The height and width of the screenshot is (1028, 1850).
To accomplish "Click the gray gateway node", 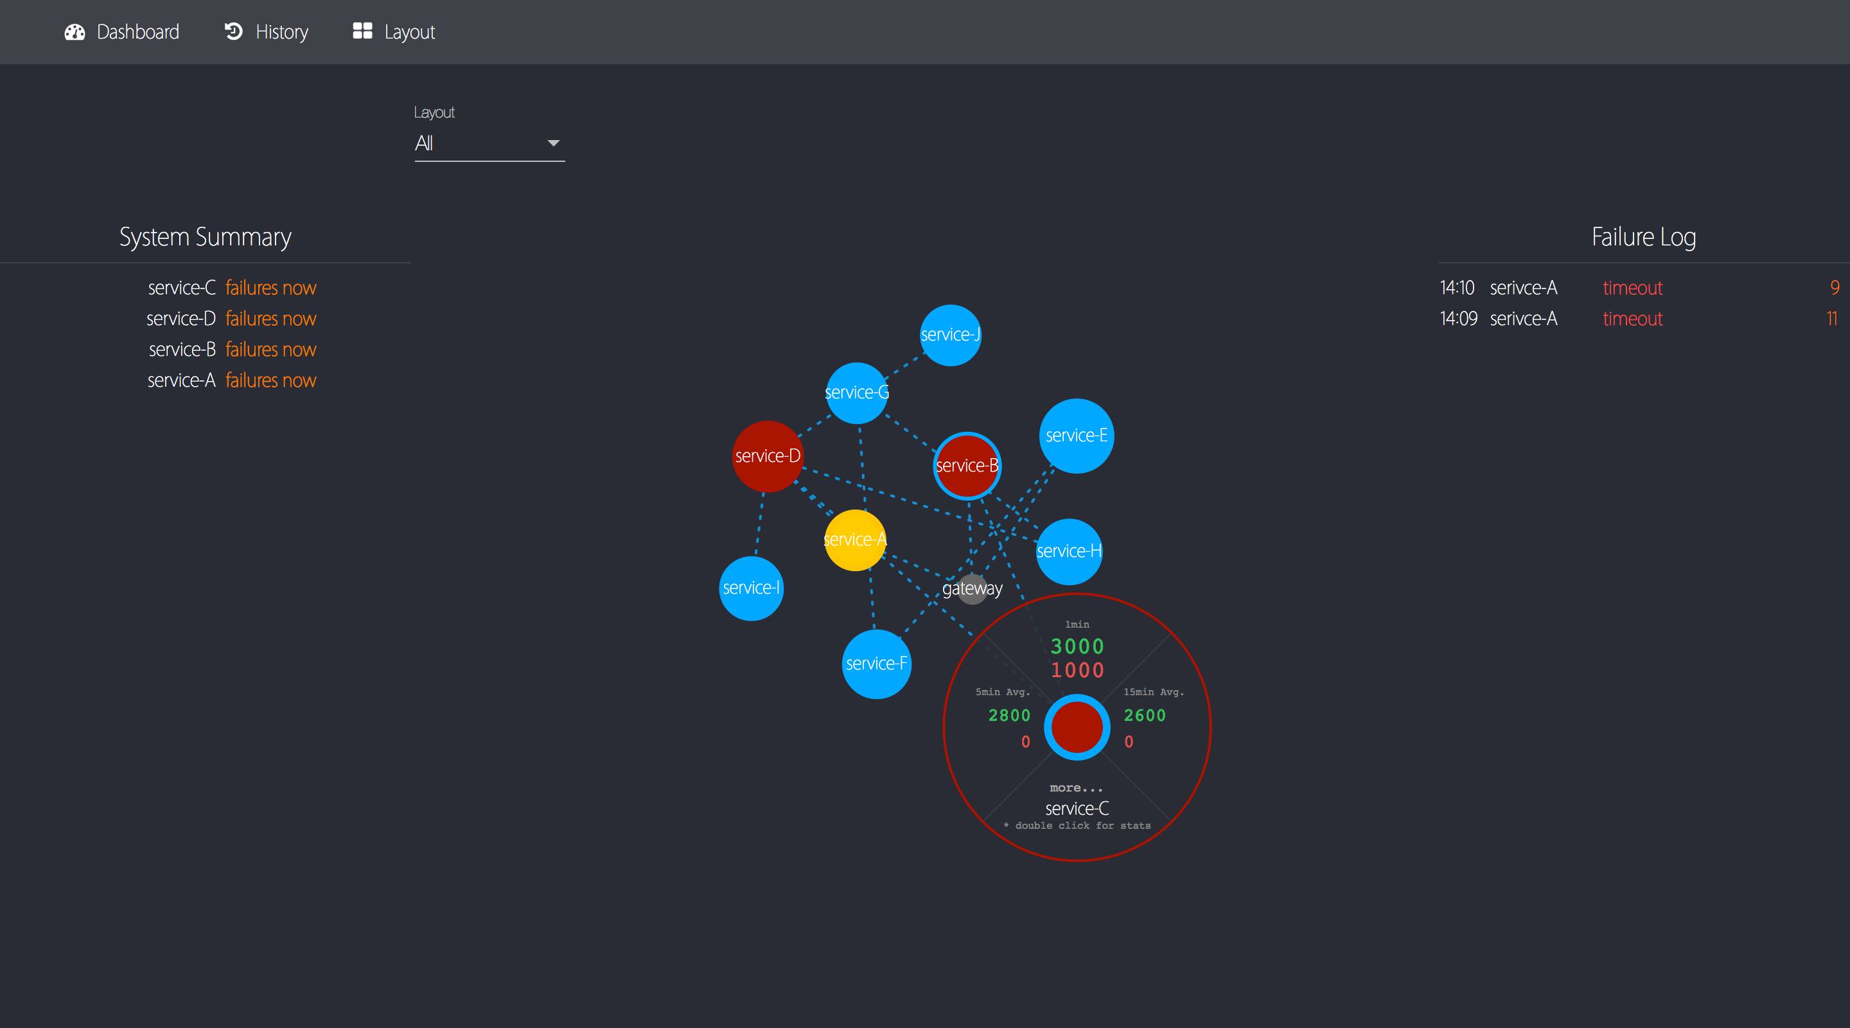I will click(x=973, y=589).
